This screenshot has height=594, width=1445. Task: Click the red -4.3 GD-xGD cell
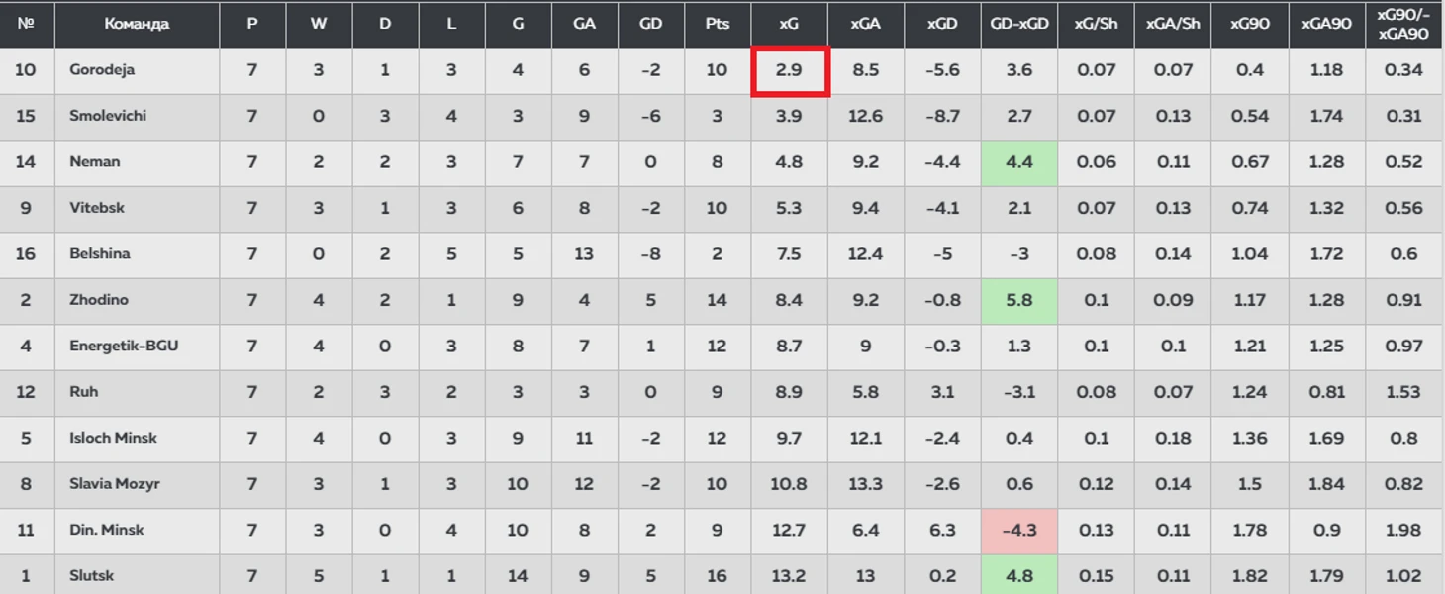click(x=1019, y=530)
